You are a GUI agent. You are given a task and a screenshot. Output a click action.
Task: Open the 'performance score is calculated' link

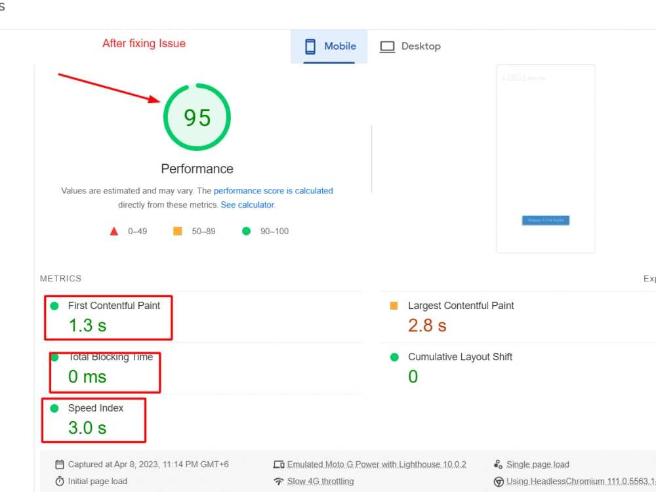click(x=273, y=191)
